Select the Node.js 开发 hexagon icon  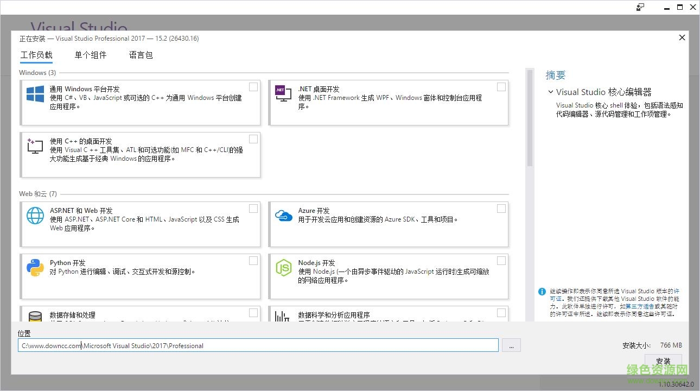coord(283,267)
